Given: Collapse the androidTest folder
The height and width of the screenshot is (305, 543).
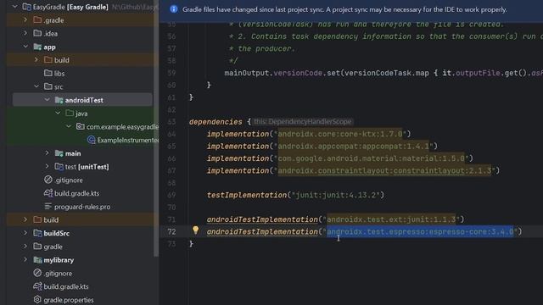Looking at the screenshot, I should point(48,100).
